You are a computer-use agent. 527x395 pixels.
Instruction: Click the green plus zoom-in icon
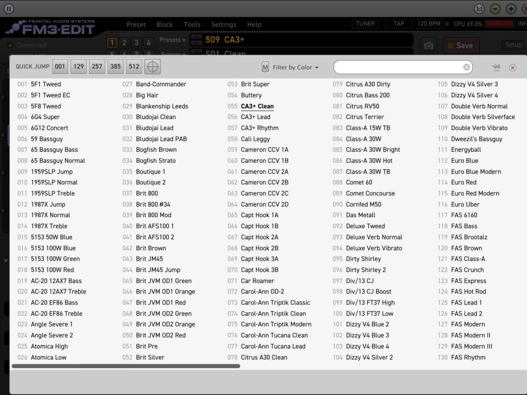tap(511, 9)
